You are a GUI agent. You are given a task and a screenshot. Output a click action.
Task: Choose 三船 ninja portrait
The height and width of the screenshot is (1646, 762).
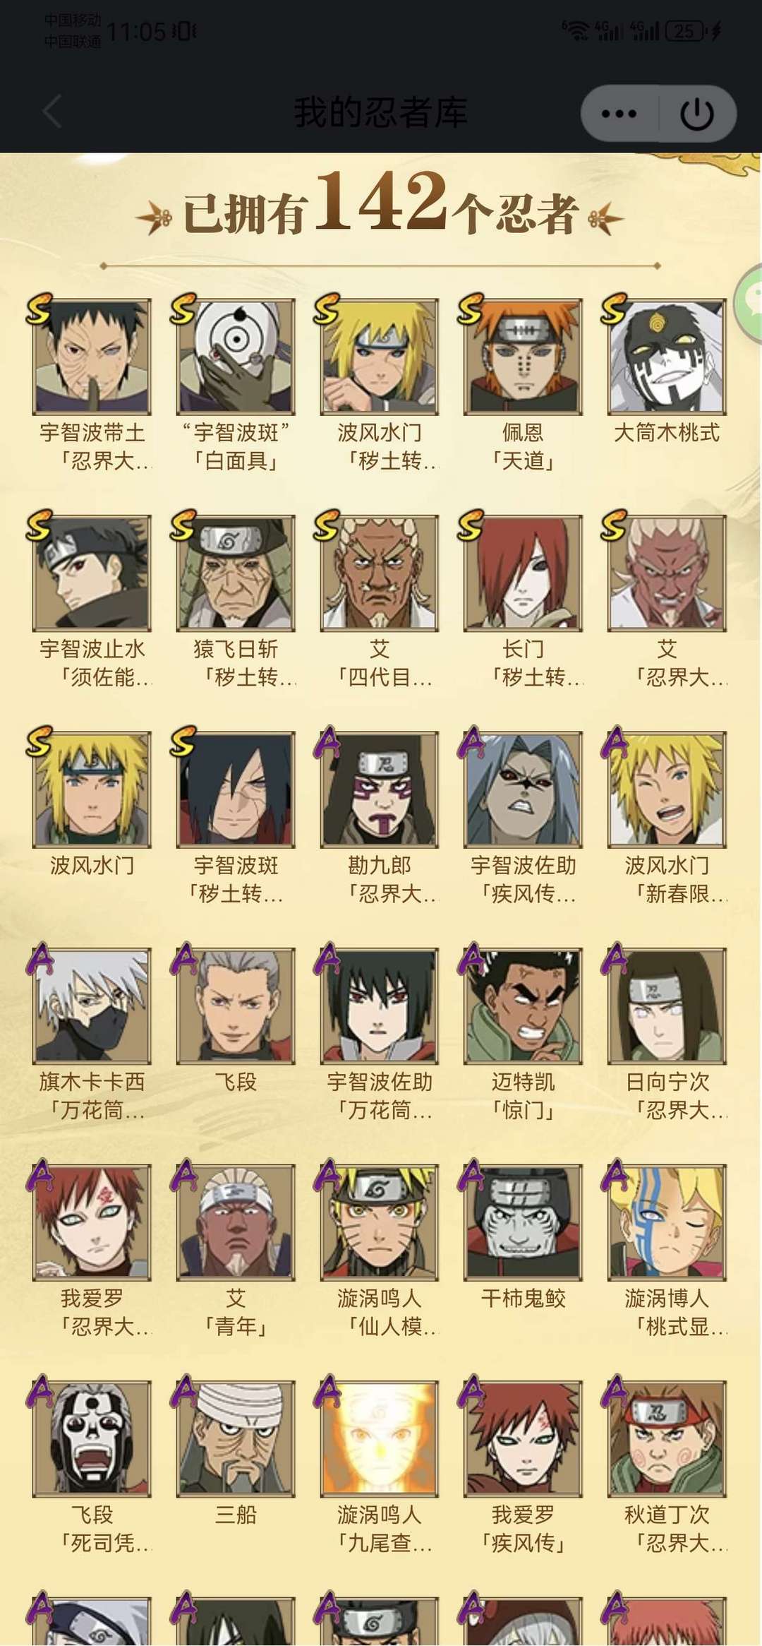[x=236, y=1439]
